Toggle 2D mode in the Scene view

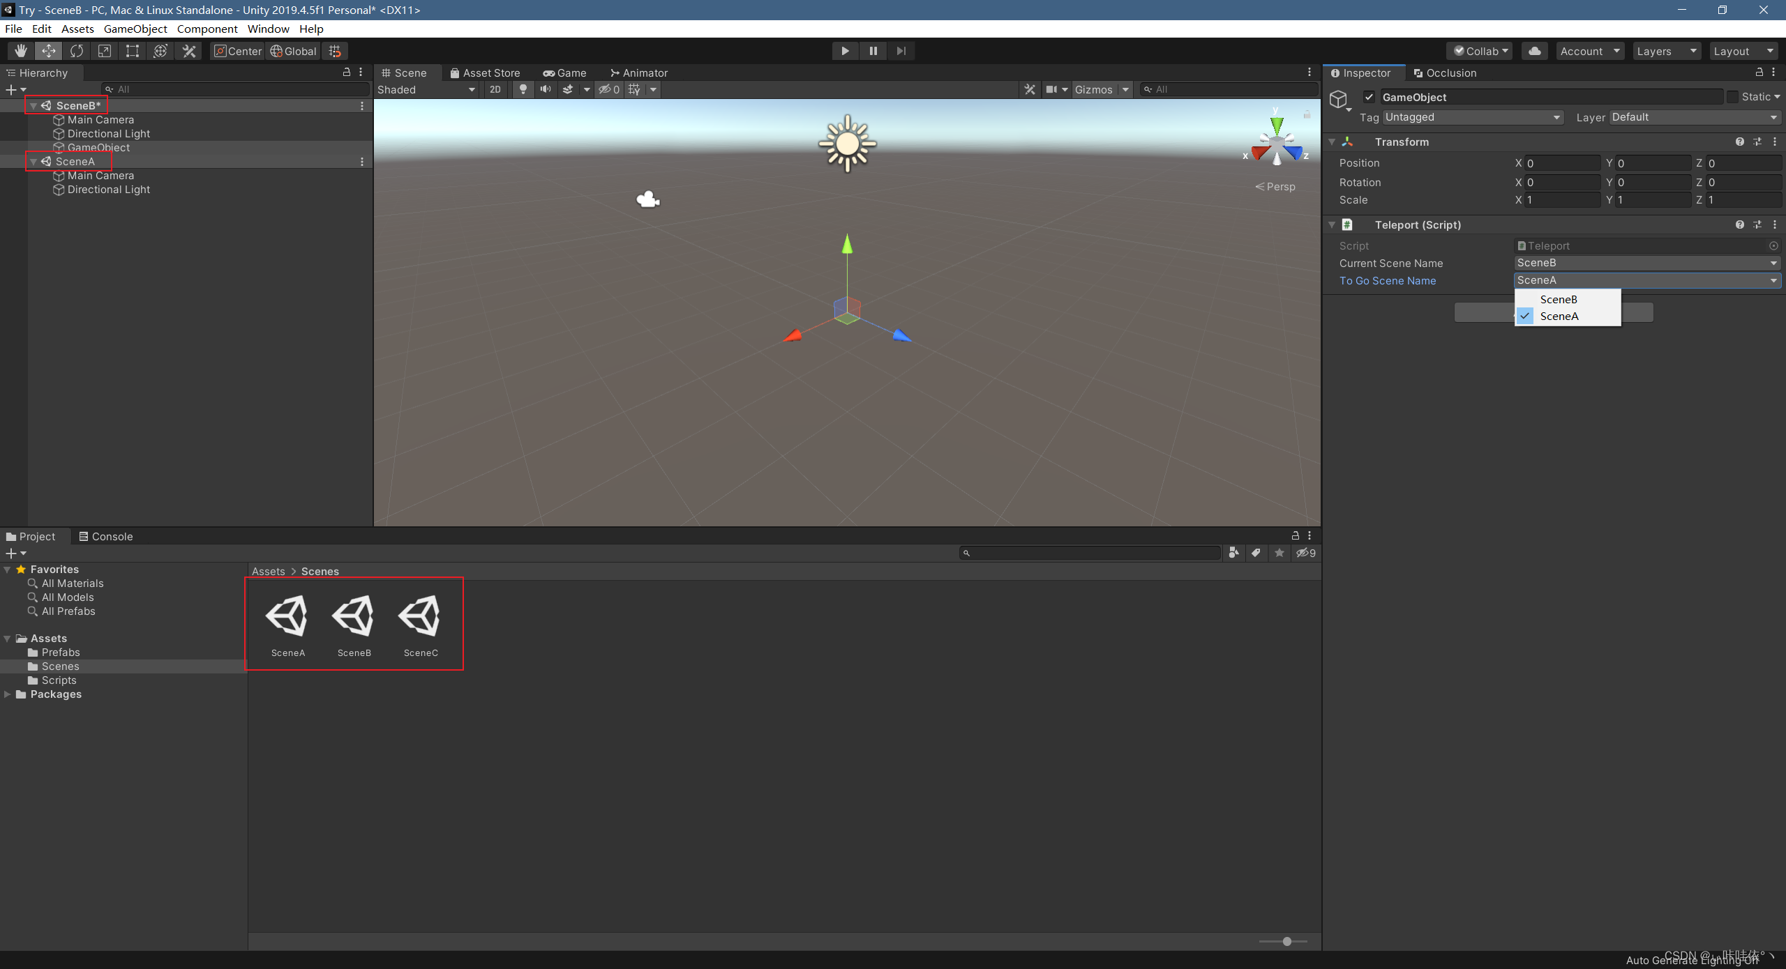[x=495, y=89]
